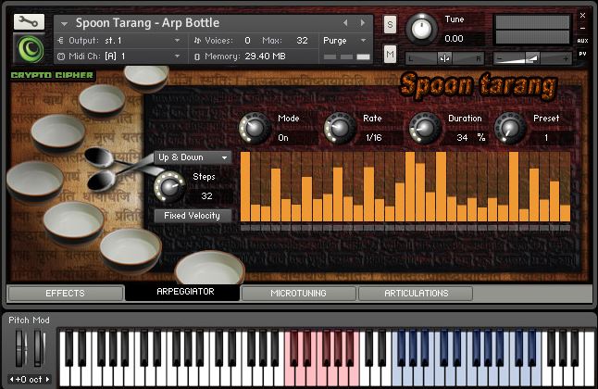The width and height of the screenshot is (598, 389).
Task: Click the green Crypto Cipher instrument logo
Action: [x=29, y=48]
